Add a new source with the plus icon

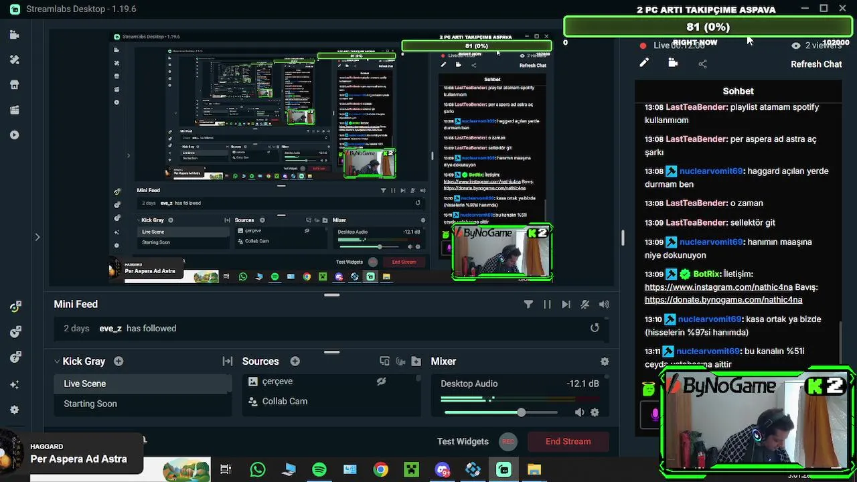point(295,361)
